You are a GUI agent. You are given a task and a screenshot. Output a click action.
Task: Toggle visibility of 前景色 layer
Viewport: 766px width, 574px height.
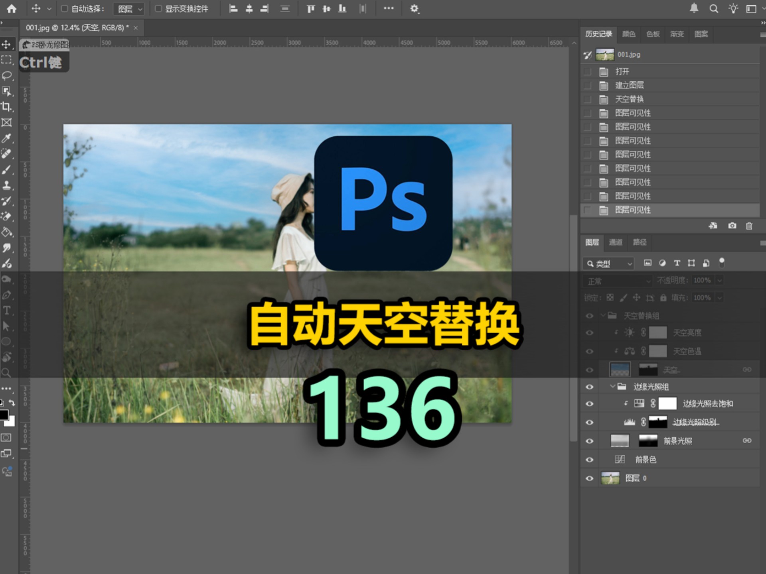[x=589, y=460]
